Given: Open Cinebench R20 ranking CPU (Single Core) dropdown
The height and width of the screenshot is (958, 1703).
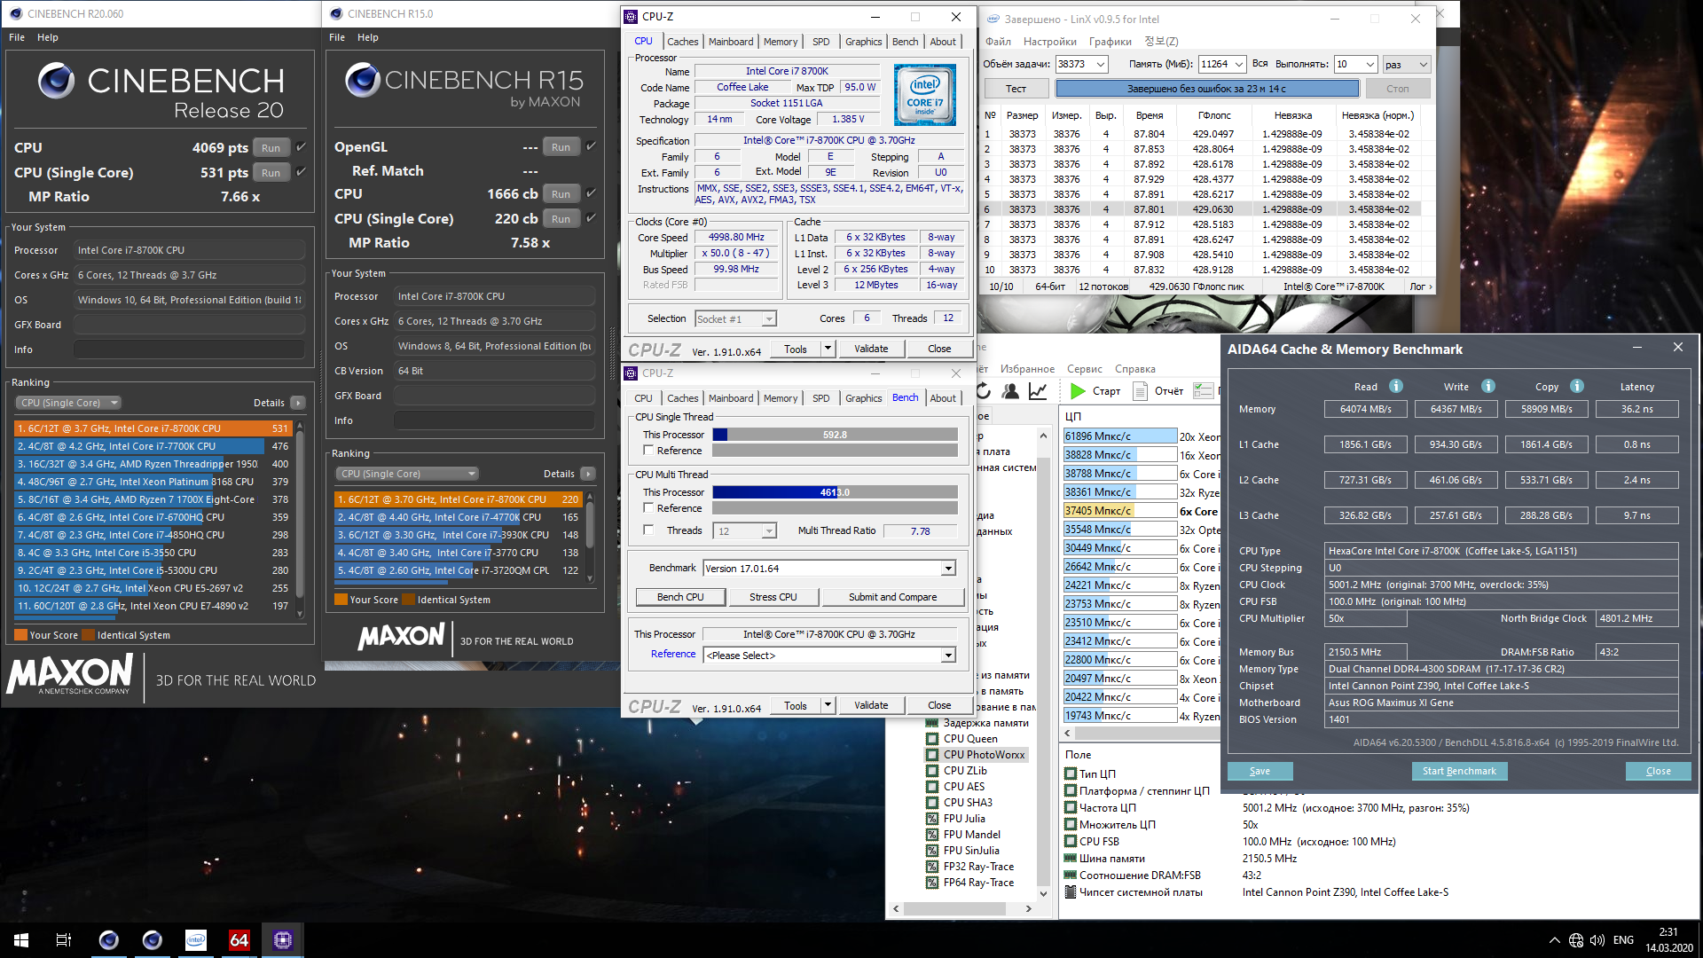Looking at the screenshot, I should click(69, 403).
